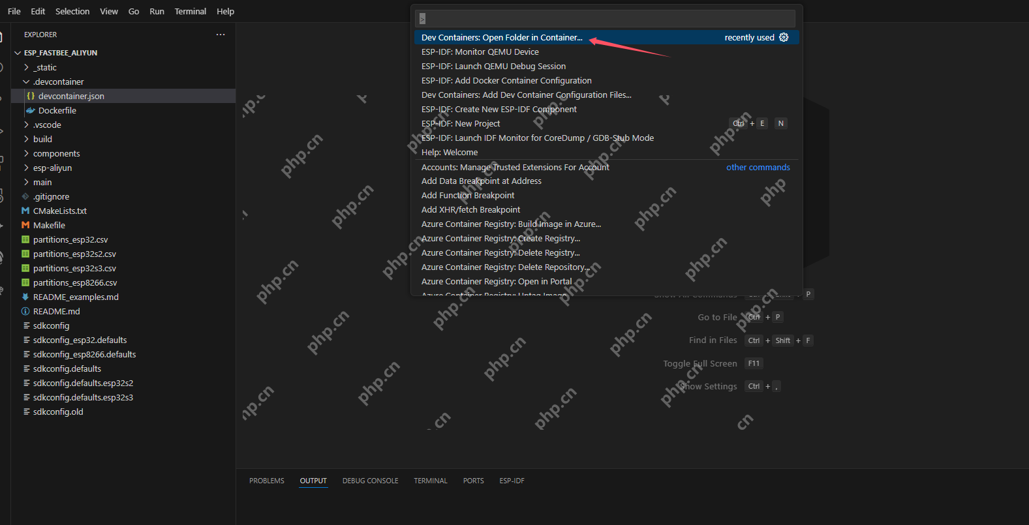Click the gear icon beside recently used
Viewport: 1029px width, 525px height.
[784, 37]
